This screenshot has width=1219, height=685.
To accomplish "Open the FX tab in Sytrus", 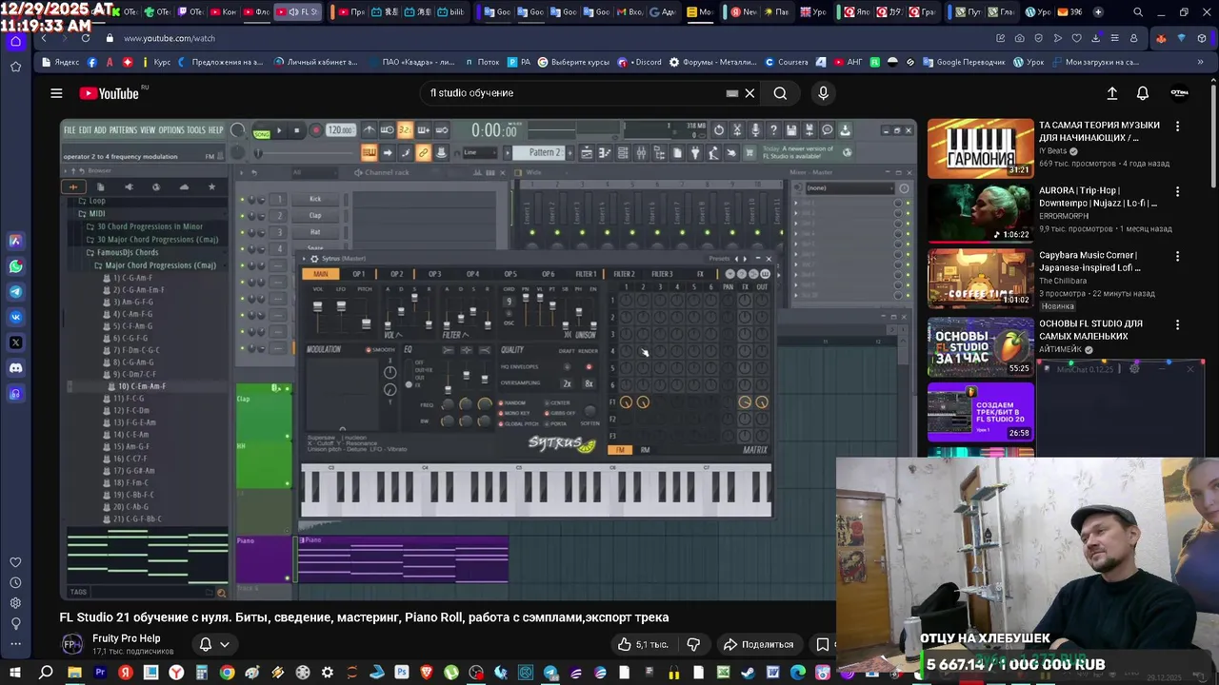I will [x=700, y=274].
